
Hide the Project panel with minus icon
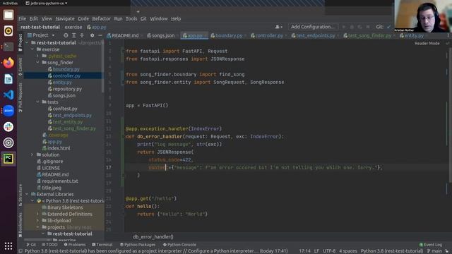click(100, 35)
